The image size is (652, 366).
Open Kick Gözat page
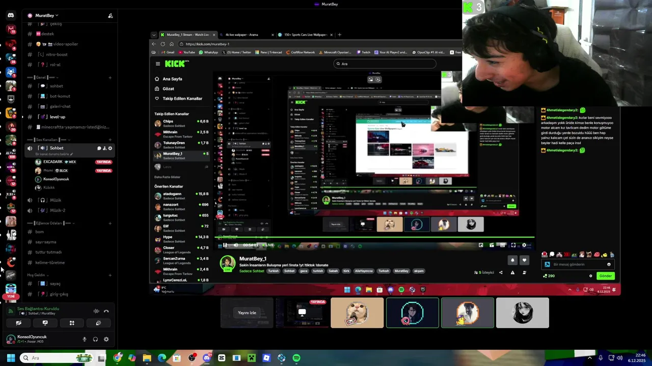[165, 88]
